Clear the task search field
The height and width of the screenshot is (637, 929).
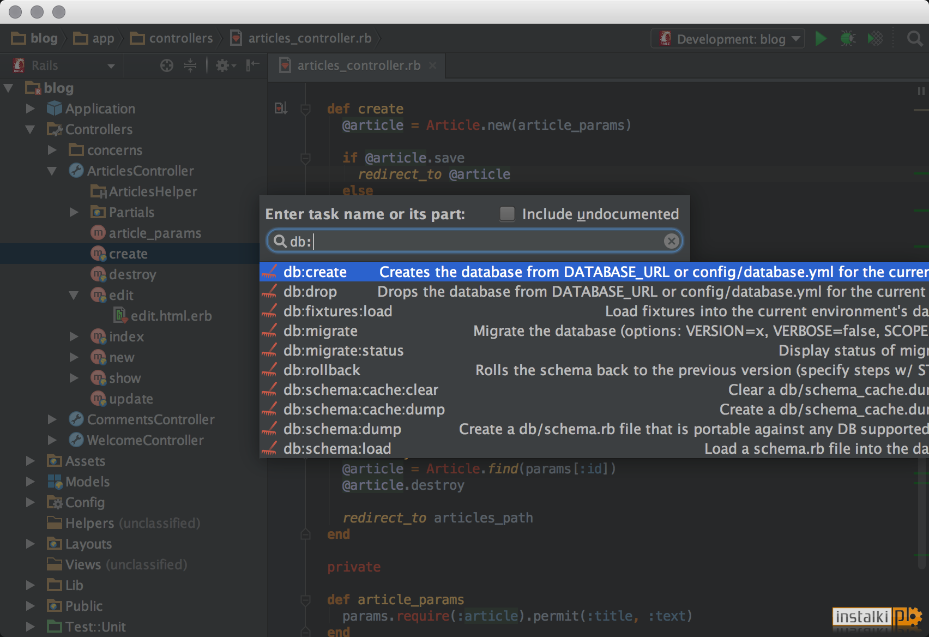pos(672,241)
